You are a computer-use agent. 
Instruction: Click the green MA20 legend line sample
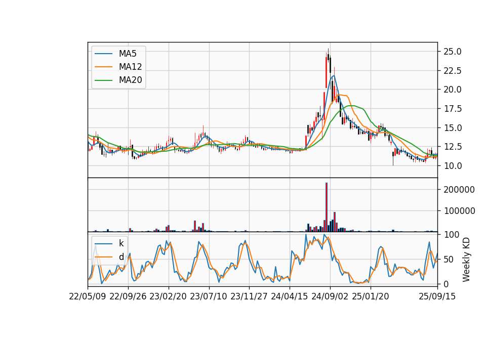point(103,80)
